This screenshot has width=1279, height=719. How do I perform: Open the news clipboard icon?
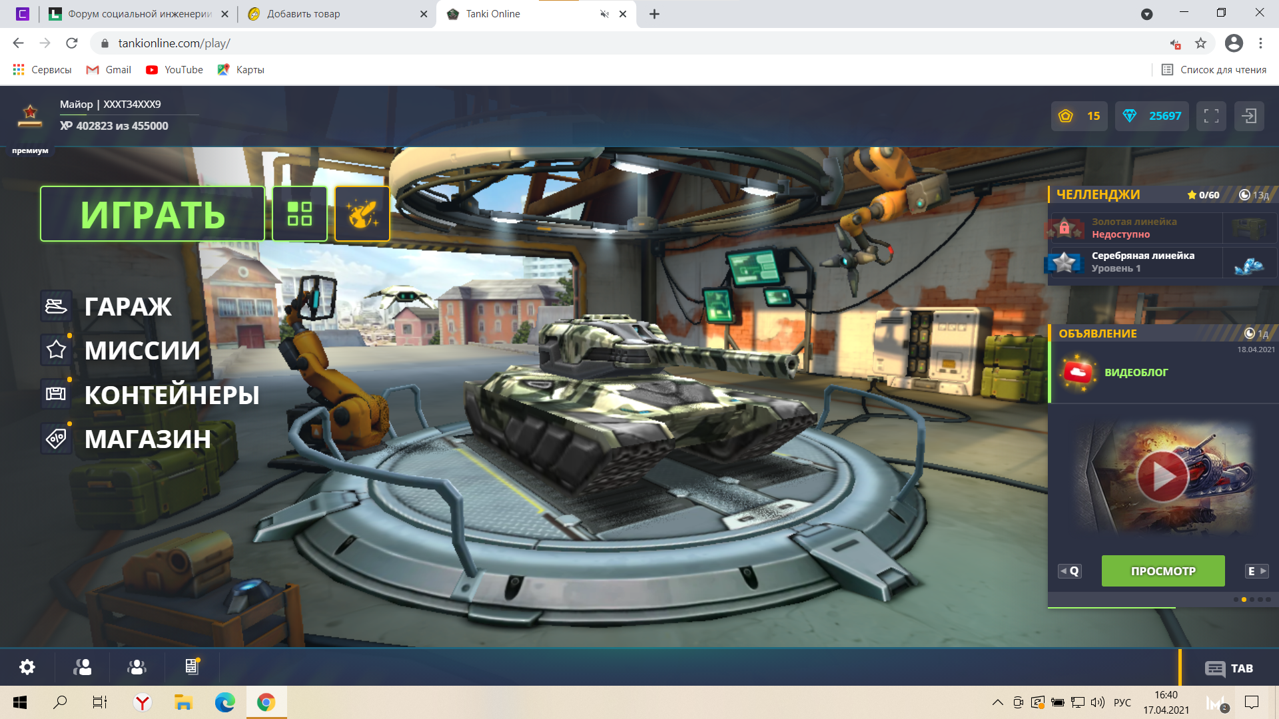point(192,667)
